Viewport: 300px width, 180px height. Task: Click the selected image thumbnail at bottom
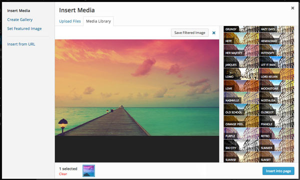(89, 171)
